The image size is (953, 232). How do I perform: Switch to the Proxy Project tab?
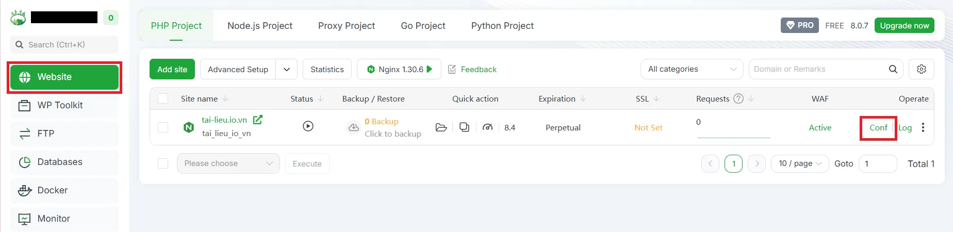[x=347, y=26]
